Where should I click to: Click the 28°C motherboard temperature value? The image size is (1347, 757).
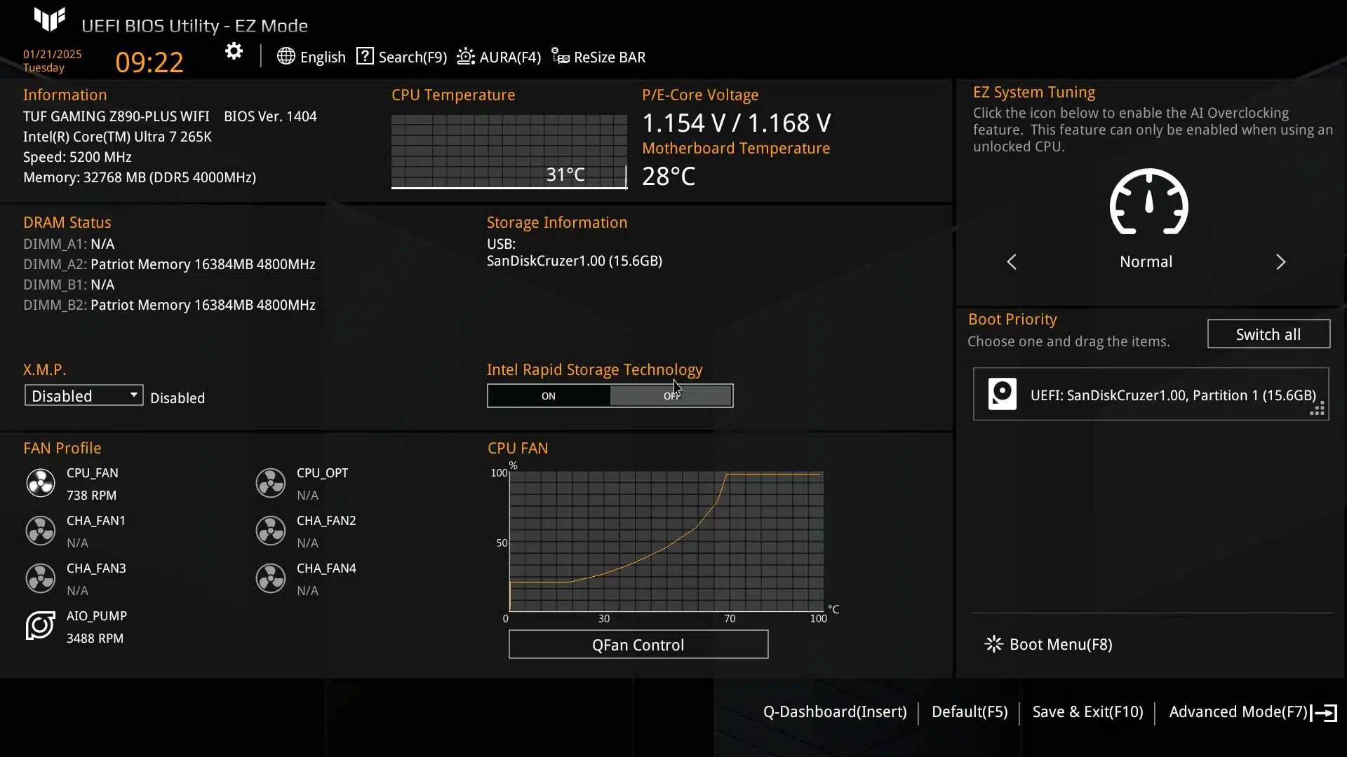click(x=669, y=176)
